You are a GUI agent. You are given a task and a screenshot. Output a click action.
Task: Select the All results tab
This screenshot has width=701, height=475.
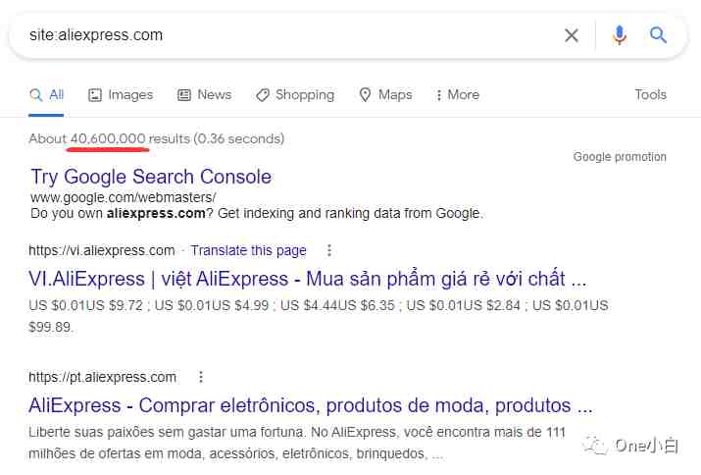[46, 95]
